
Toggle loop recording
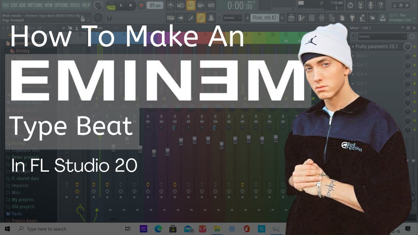click(211, 5)
